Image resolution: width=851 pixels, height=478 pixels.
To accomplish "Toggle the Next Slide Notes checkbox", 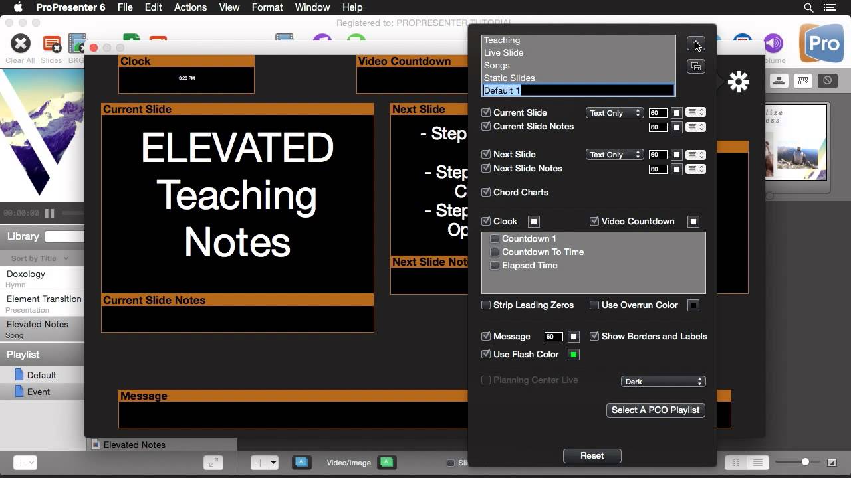I will coord(486,168).
